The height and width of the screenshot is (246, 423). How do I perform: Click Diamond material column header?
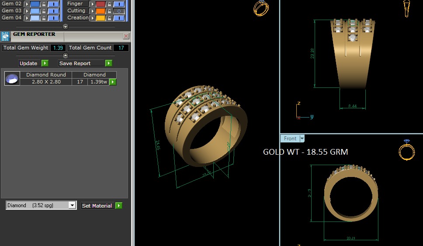coord(94,75)
